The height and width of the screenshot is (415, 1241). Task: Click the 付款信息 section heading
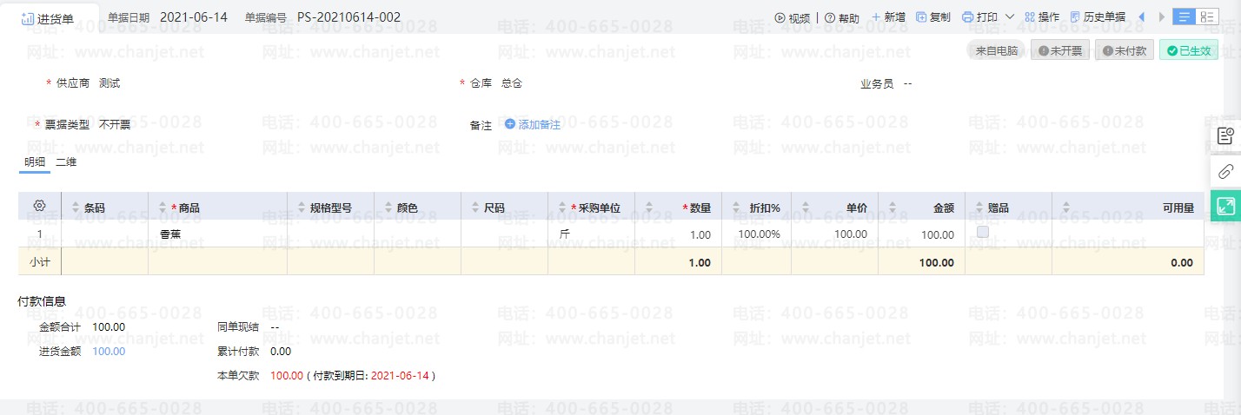pos(42,301)
